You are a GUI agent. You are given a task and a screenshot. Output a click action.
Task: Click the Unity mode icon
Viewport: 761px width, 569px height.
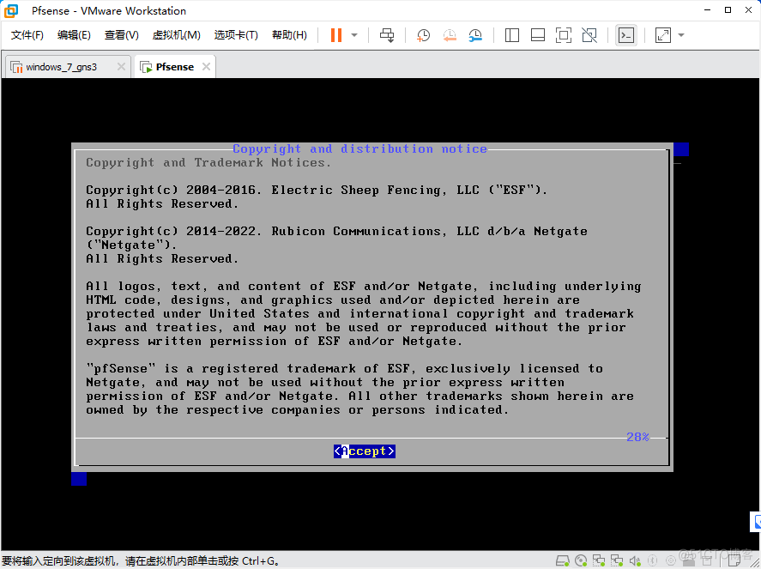point(589,35)
